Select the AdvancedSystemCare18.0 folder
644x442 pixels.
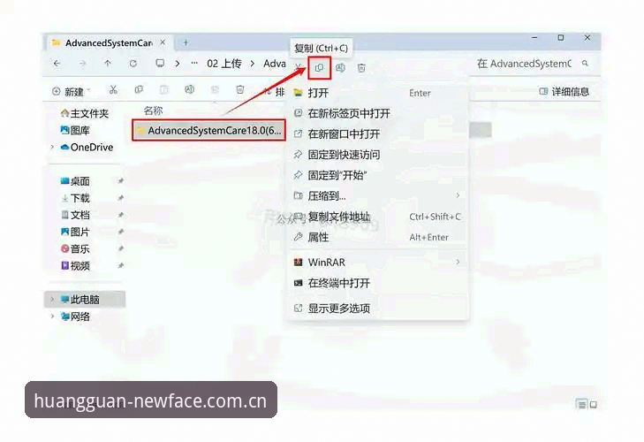[x=208, y=130]
